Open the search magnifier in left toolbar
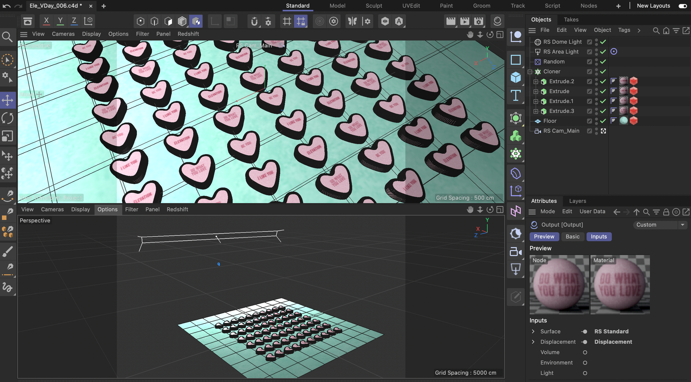The image size is (691, 382). click(x=7, y=37)
